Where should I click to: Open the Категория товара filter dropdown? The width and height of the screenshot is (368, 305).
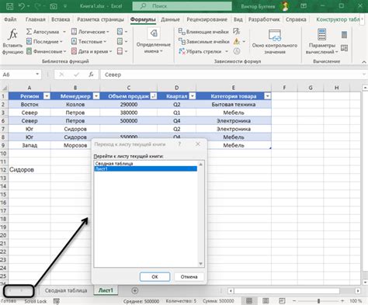click(x=268, y=96)
